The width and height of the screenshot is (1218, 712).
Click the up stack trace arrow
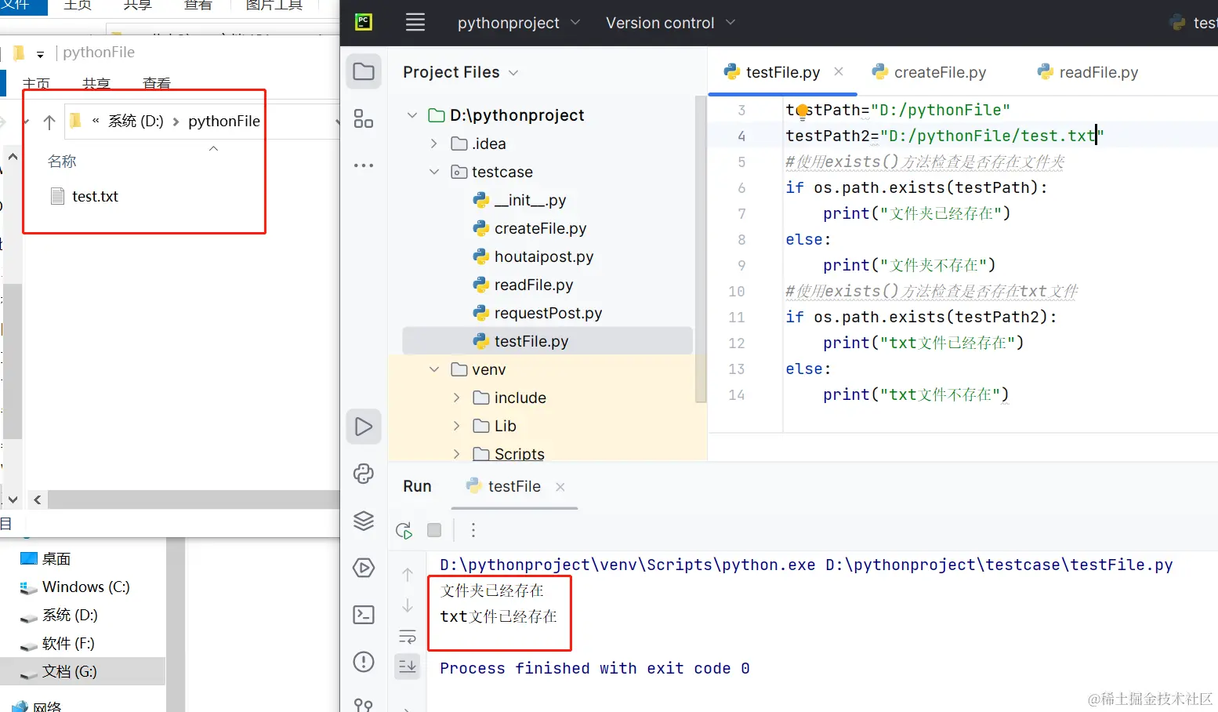coord(408,574)
